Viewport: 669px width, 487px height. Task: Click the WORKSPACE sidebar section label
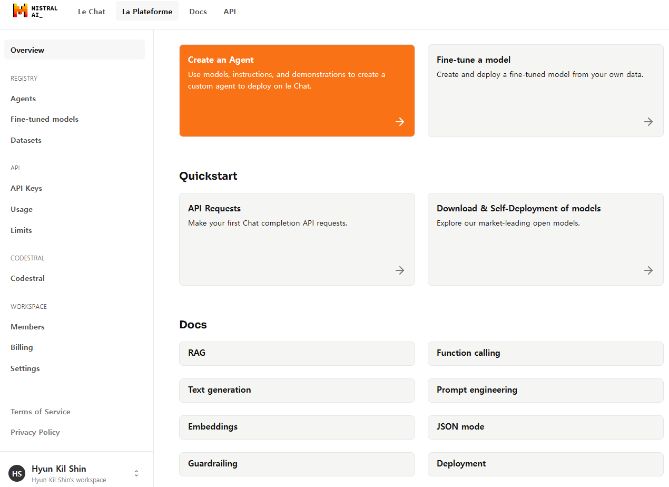[x=29, y=307]
